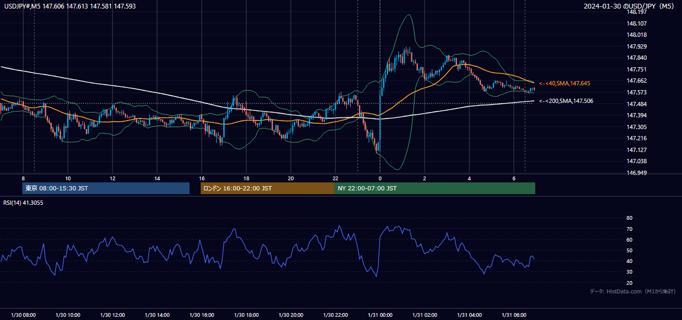This screenshot has width=682, height=320.
Task: Click the 1/31 02:00 bottom time label
Action: pyautogui.click(x=424, y=315)
